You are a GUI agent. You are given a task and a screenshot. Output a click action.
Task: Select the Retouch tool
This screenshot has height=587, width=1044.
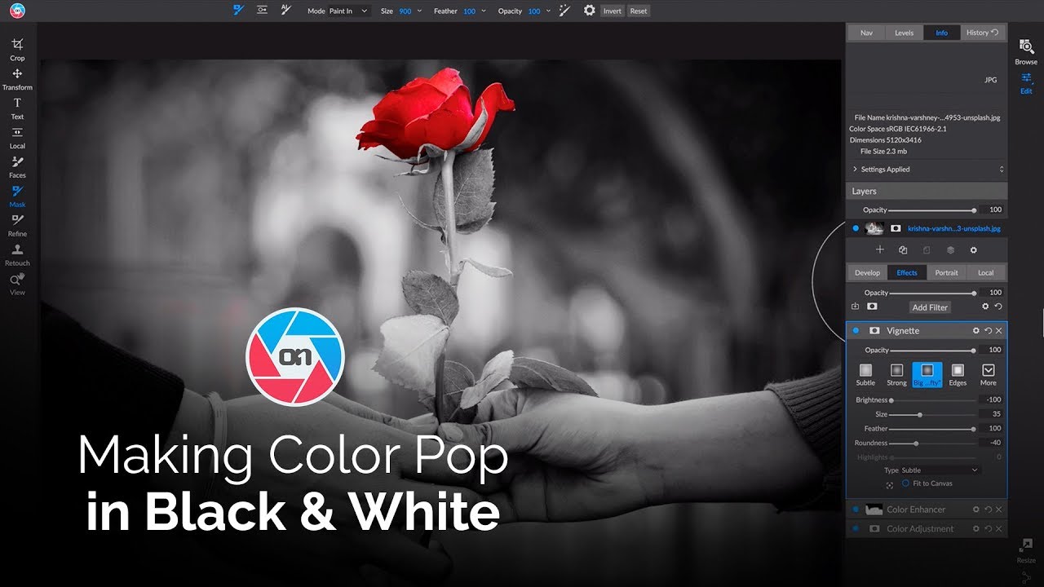coord(17,254)
